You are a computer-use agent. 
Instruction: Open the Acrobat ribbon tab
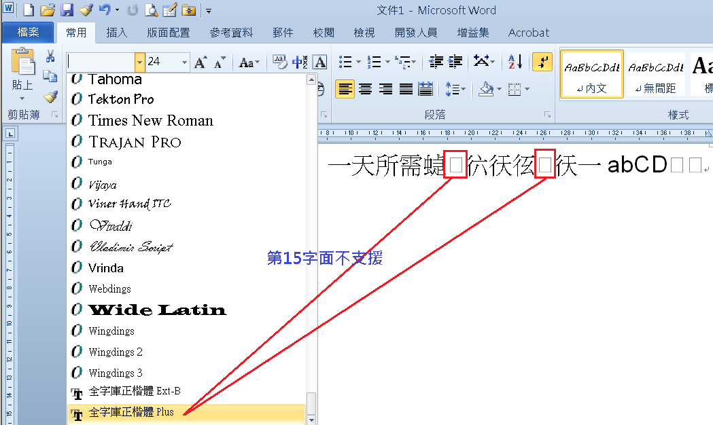pos(528,33)
